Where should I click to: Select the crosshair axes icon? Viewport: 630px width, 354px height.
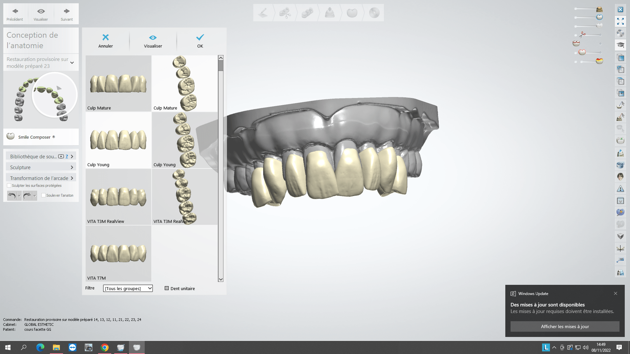click(620, 248)
